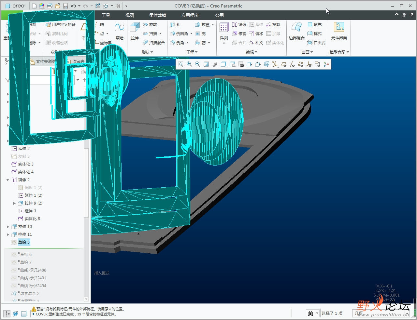The height and width of the screenshot is (320, 417).
Task: Select the 自由式 (Freestyle) tool
Action: 316,43
